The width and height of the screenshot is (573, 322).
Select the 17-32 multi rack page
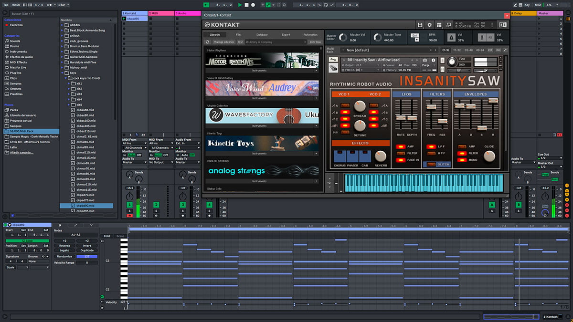pos(457,50)
